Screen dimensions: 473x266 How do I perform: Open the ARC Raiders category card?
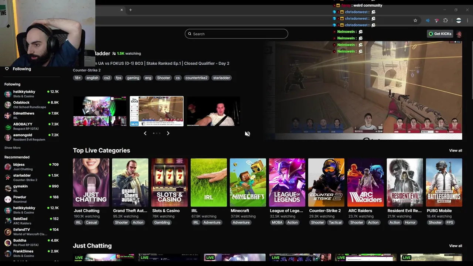365,183
